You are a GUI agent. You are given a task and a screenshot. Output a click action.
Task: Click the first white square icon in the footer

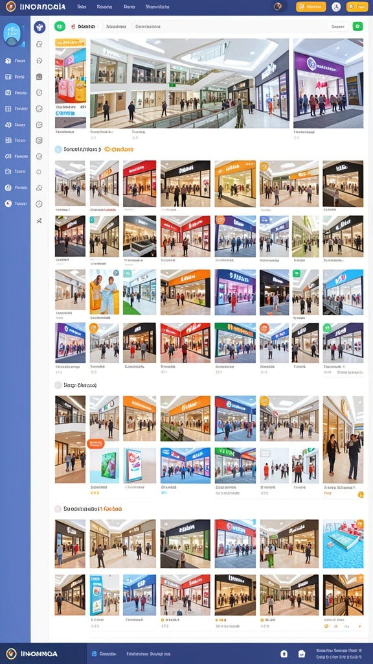[x=284, y=654]
